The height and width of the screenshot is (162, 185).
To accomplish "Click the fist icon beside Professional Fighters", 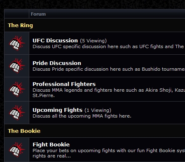I will [17, 89].
